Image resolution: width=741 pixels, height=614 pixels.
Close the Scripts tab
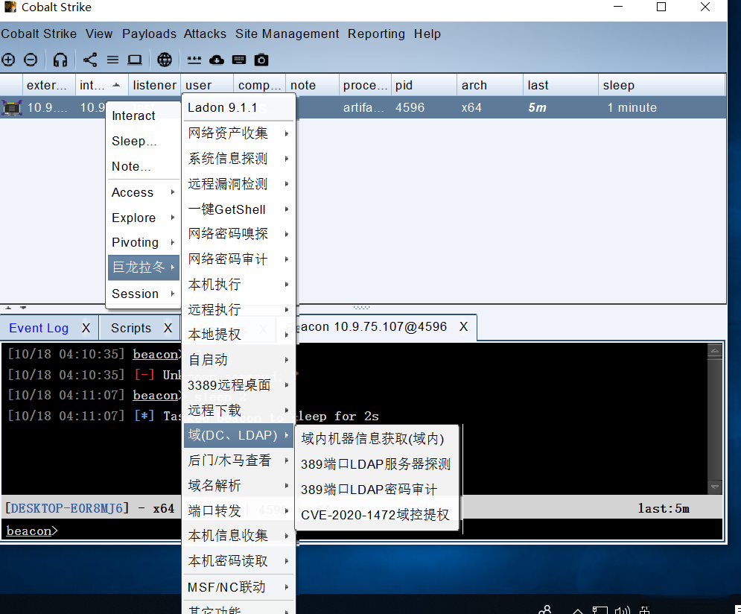tap(168, 328)
